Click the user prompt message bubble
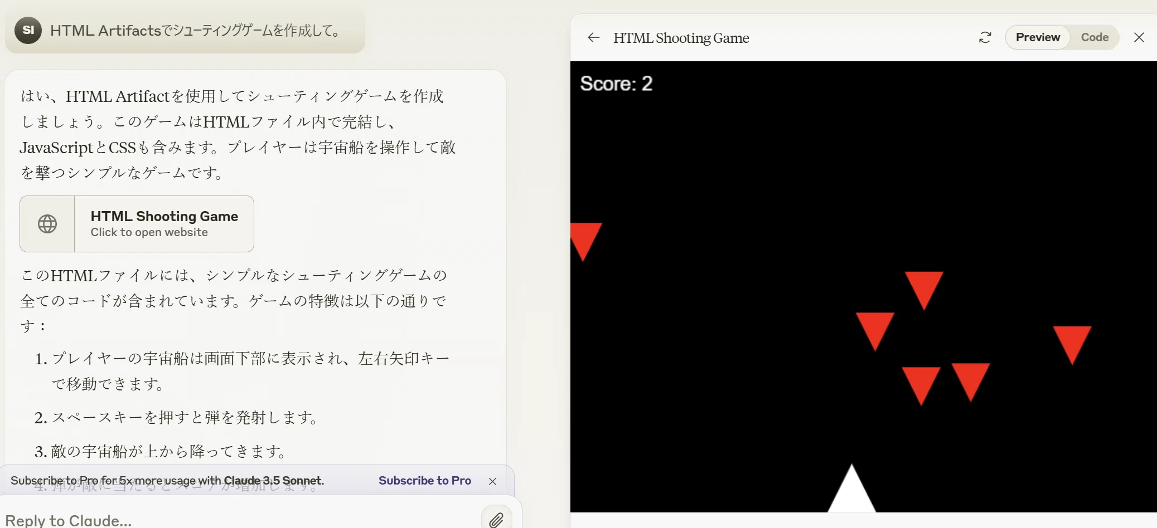 tap(185, 30)
